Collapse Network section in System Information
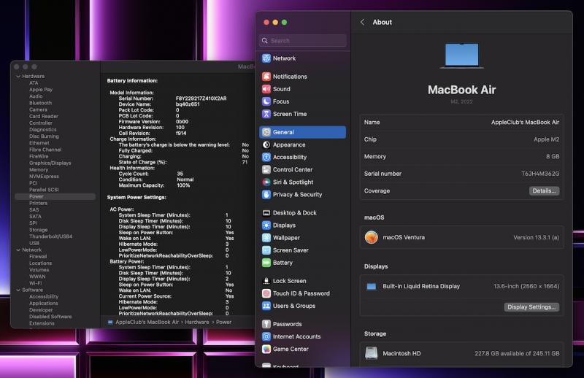This screenshot has width=584, height=378. [x=18, y=250]
